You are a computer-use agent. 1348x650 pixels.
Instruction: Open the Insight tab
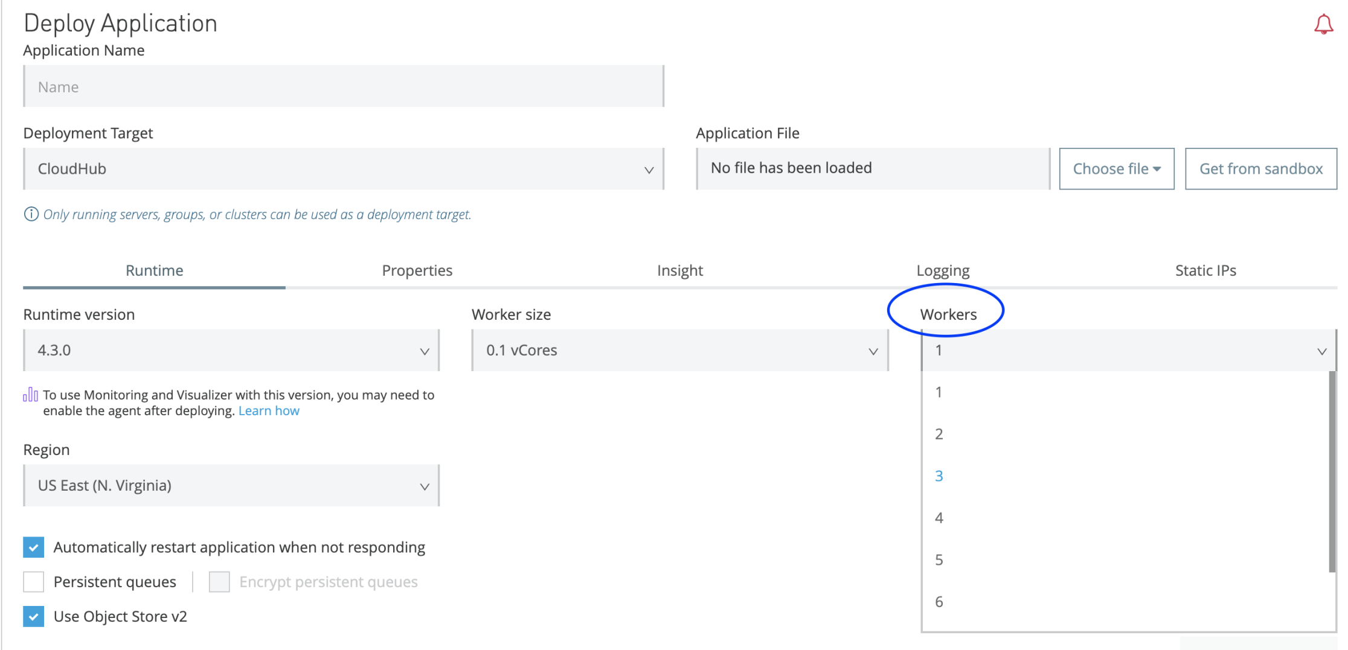point(679,271)
